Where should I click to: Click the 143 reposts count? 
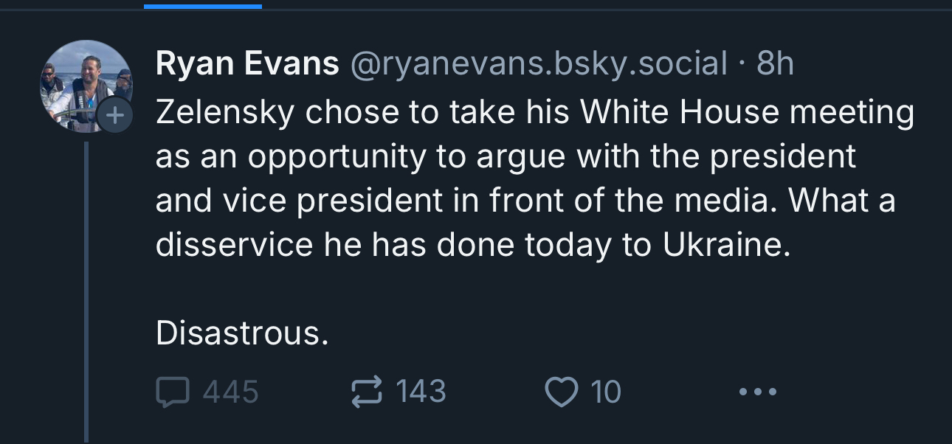[421, 392]
